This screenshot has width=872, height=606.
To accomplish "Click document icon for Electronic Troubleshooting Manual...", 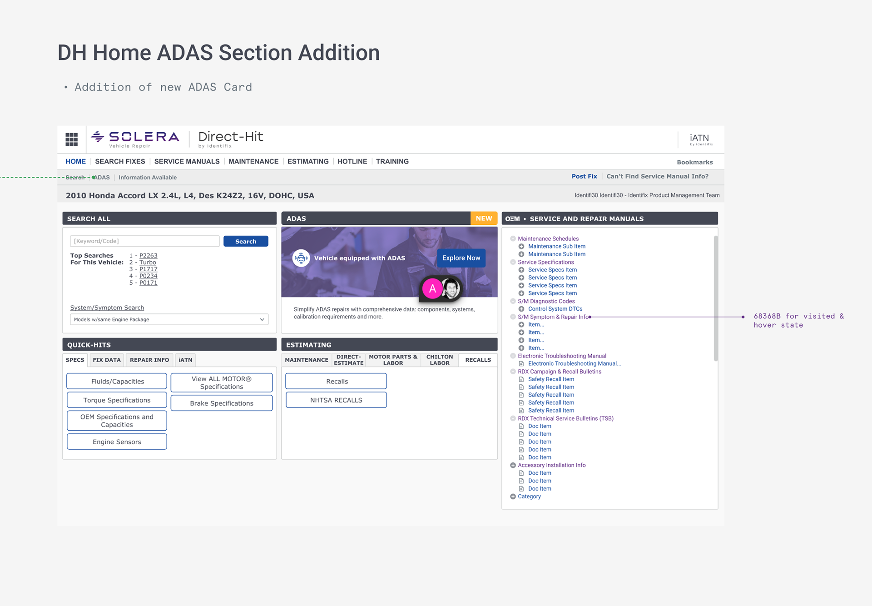I will click(x=521, y=364).
